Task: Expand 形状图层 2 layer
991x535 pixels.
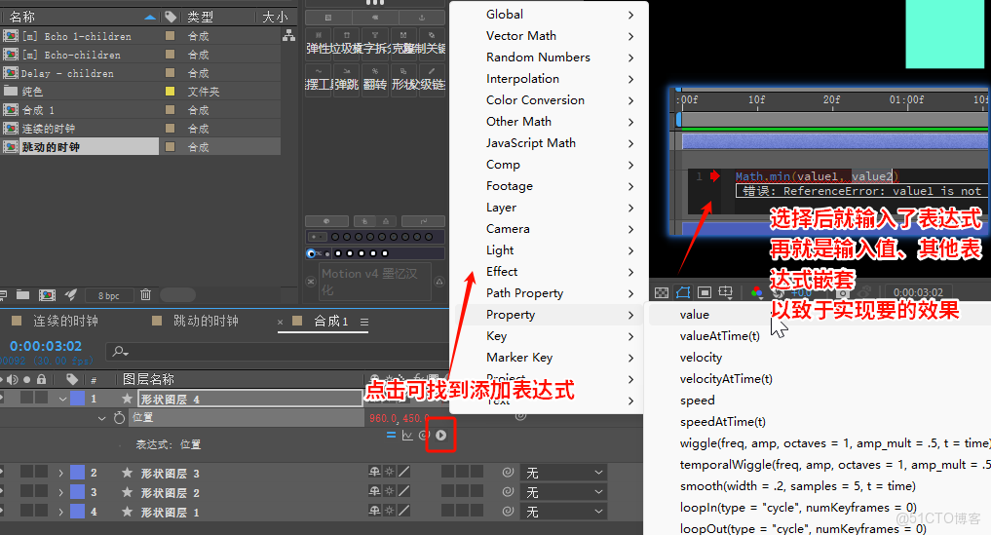Action: tap(60, 492)
